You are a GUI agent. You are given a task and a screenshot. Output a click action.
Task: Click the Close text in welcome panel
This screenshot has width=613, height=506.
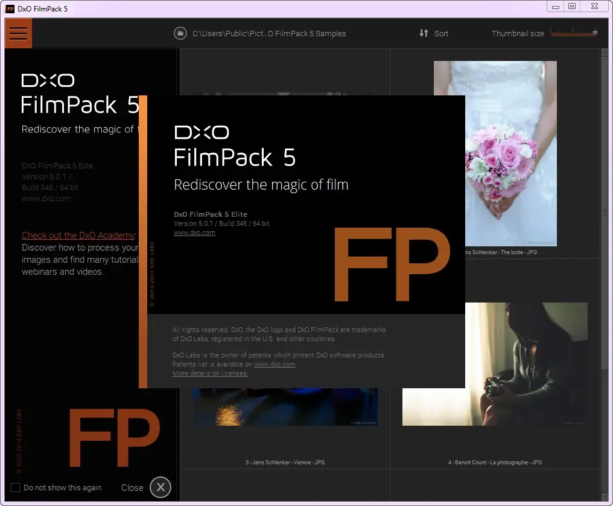coord(132,488)
